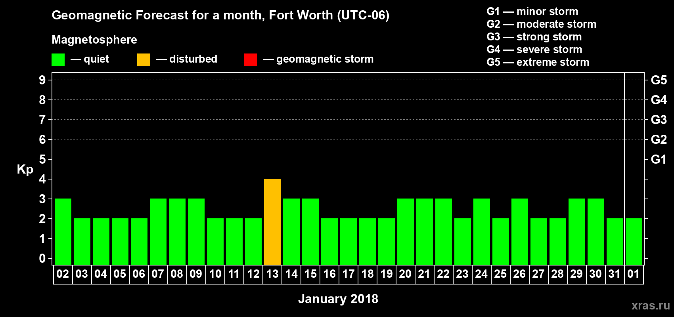Click the 'quiet' legend label
Image resolution: width=674 pixels, height=317 pixels.
click(96, 59)
